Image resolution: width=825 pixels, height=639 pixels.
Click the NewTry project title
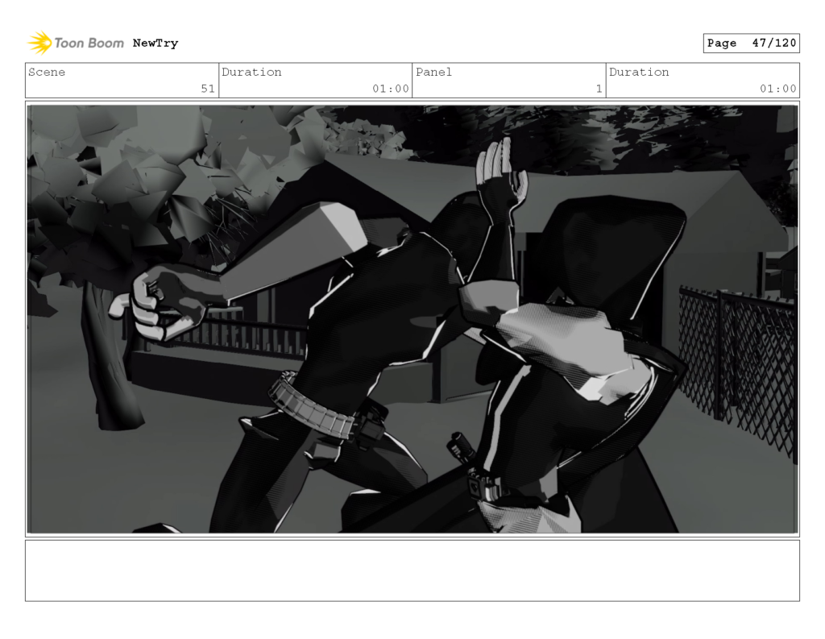pos(156,43)
